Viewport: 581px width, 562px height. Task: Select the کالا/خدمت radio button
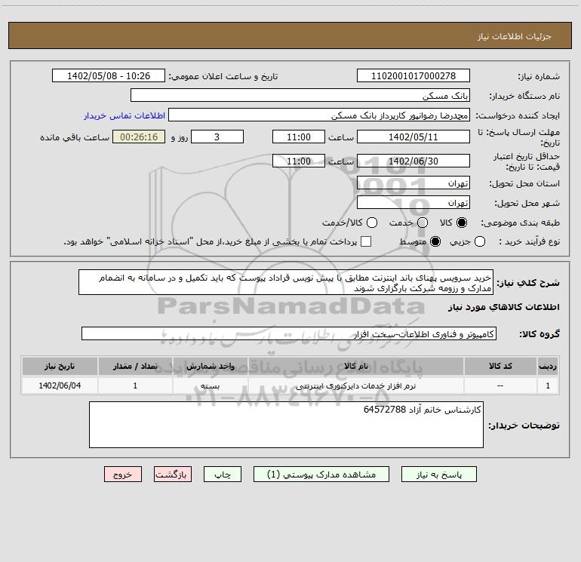click(x=372, y=223)
